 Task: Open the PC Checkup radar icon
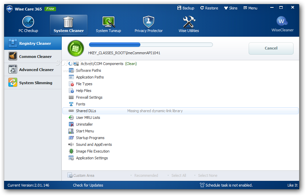(x=28, y=22)
